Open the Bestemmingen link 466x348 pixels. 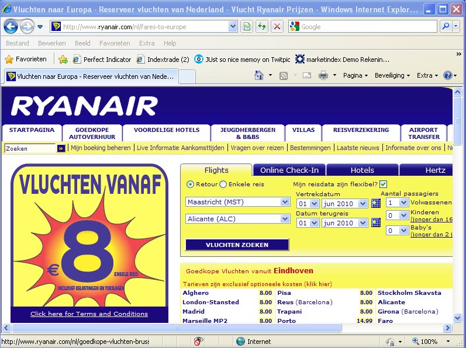310,148
